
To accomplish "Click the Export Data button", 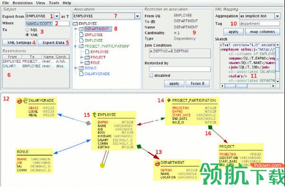I will coord(53,42).
